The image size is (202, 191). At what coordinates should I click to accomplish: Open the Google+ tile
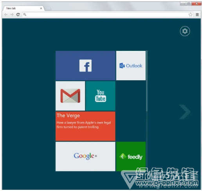point(85,156)
